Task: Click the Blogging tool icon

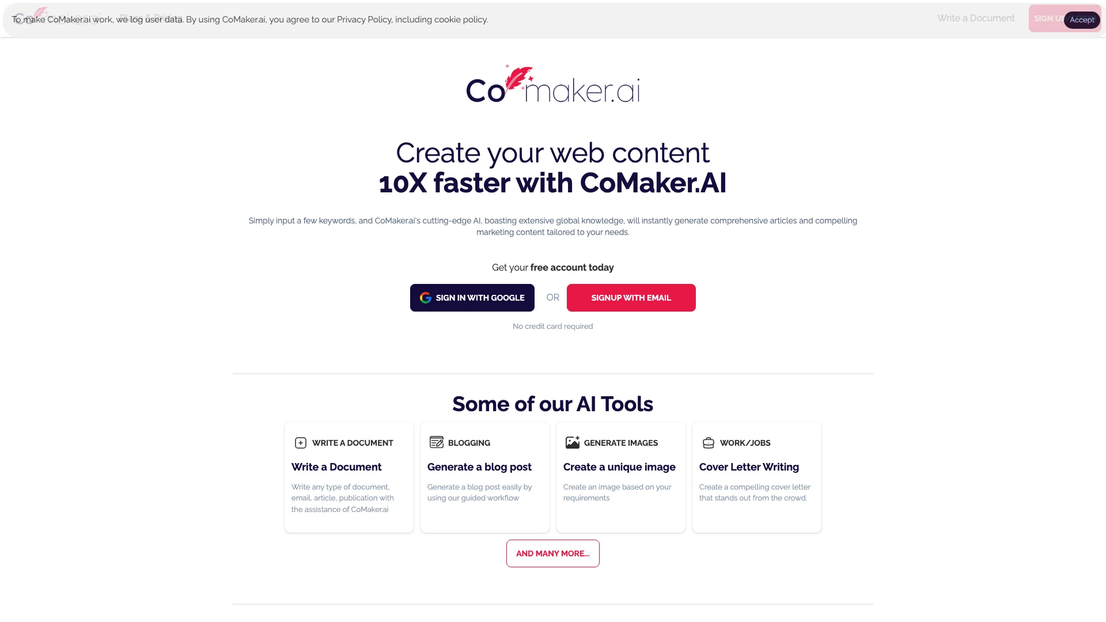Action: pyautogui.click(x=436, y=442)
